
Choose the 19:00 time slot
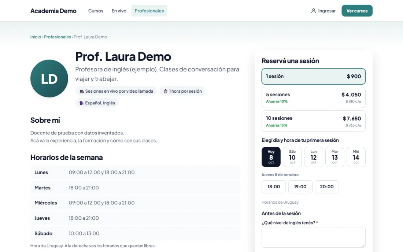(300, 187)
